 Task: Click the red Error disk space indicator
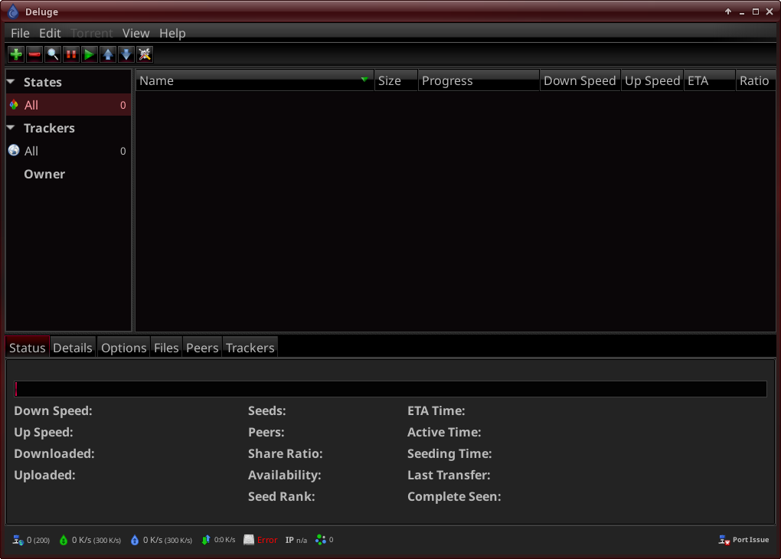(260, 540)
